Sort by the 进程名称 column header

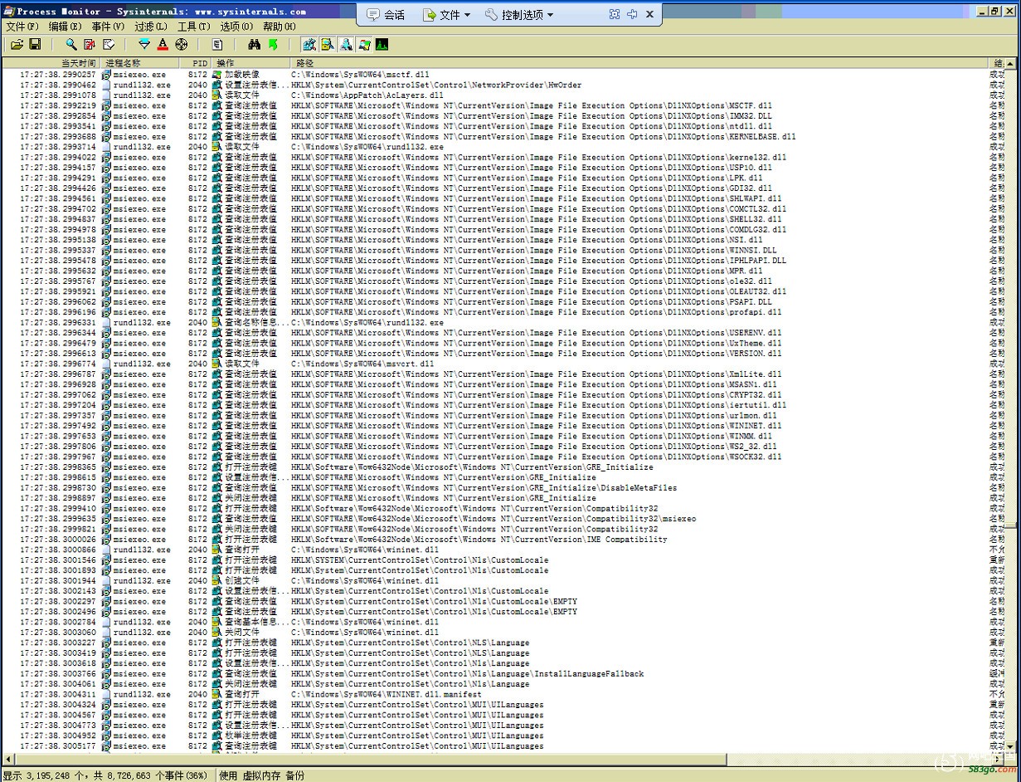click(139, 63)
